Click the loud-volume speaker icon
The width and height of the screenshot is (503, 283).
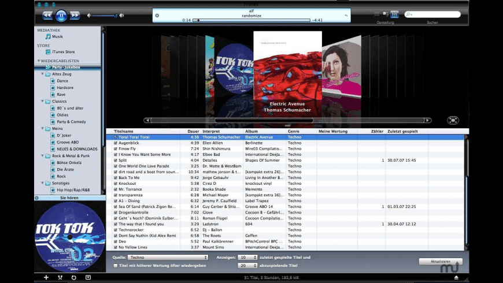[x=121, y=16]
